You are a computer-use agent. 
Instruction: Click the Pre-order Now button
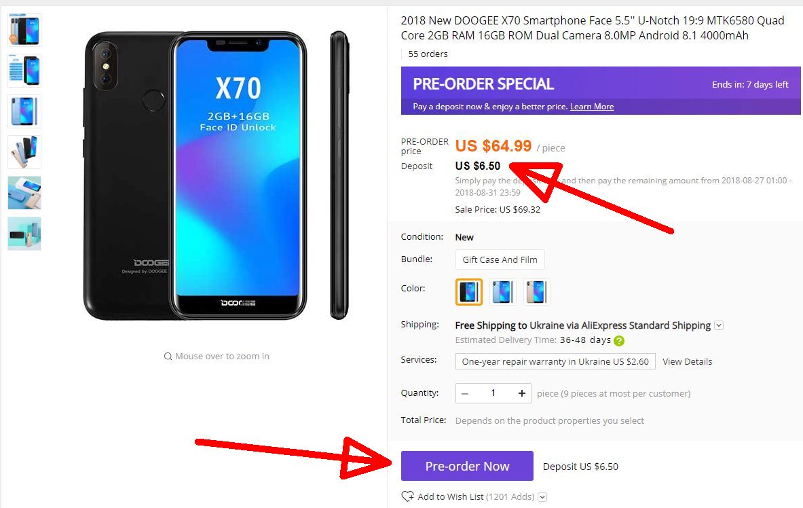point(467,466)
